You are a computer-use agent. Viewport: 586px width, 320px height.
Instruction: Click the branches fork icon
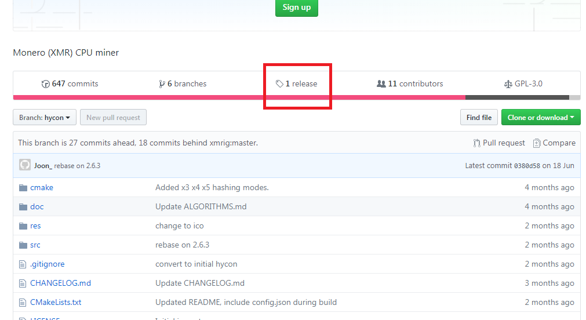click(162, 84)
